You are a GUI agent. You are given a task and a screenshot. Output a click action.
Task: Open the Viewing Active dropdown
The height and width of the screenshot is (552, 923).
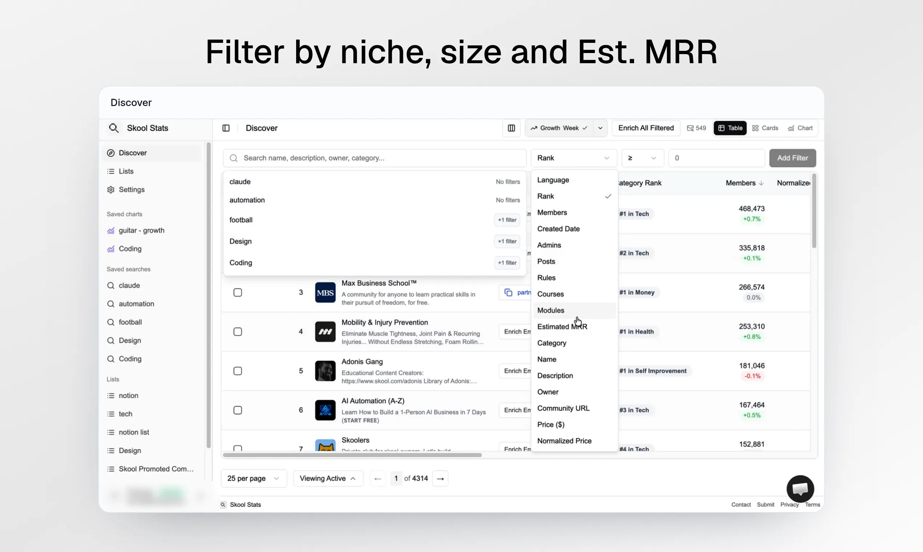(328, 478)
